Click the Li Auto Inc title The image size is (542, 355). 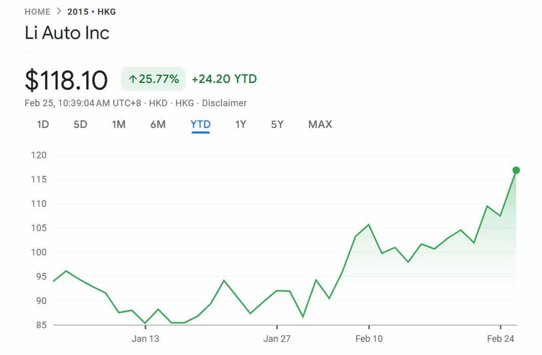point(67,33)
